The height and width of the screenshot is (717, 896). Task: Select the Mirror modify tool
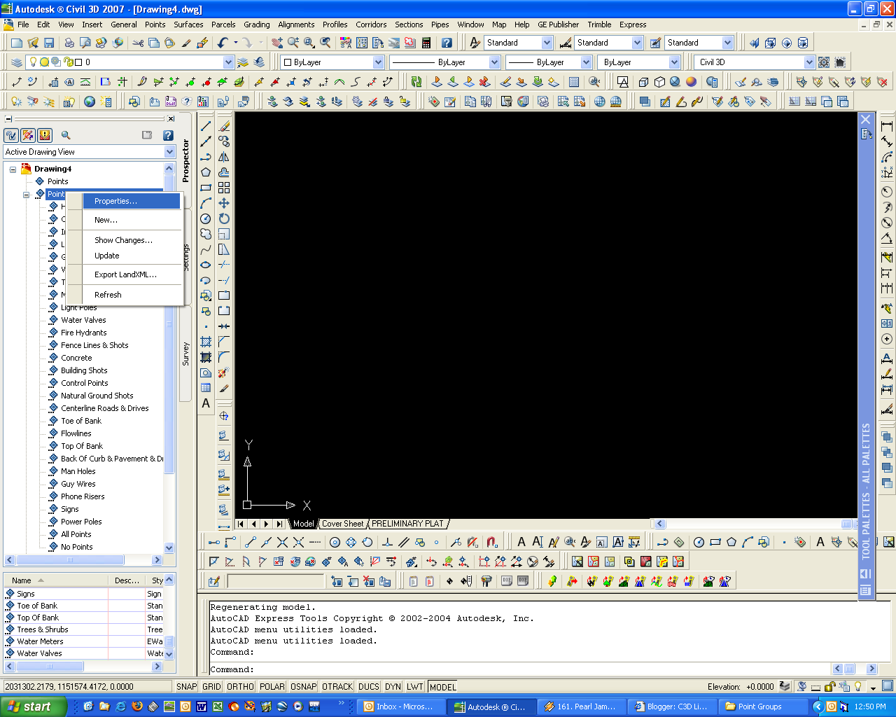[224, 157]
